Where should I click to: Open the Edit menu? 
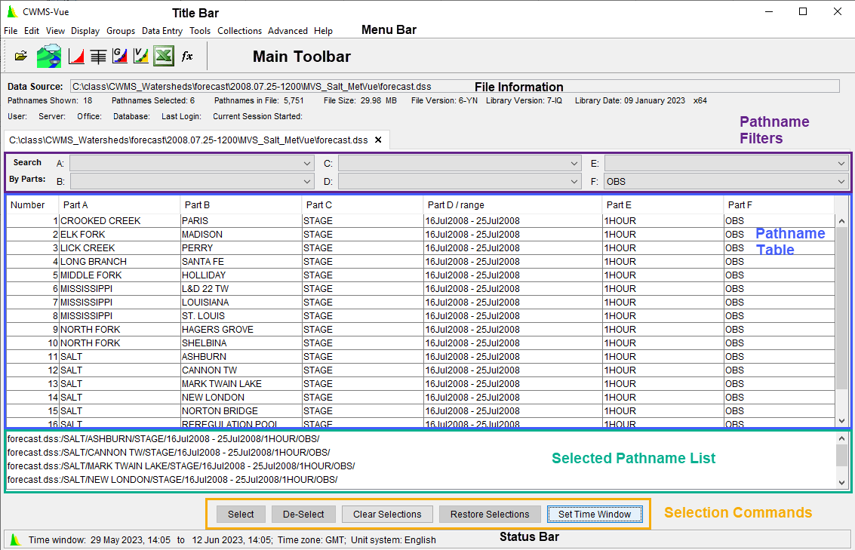coord(32,31)
